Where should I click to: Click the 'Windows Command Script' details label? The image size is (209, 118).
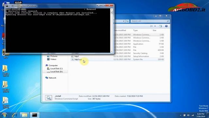66,99
